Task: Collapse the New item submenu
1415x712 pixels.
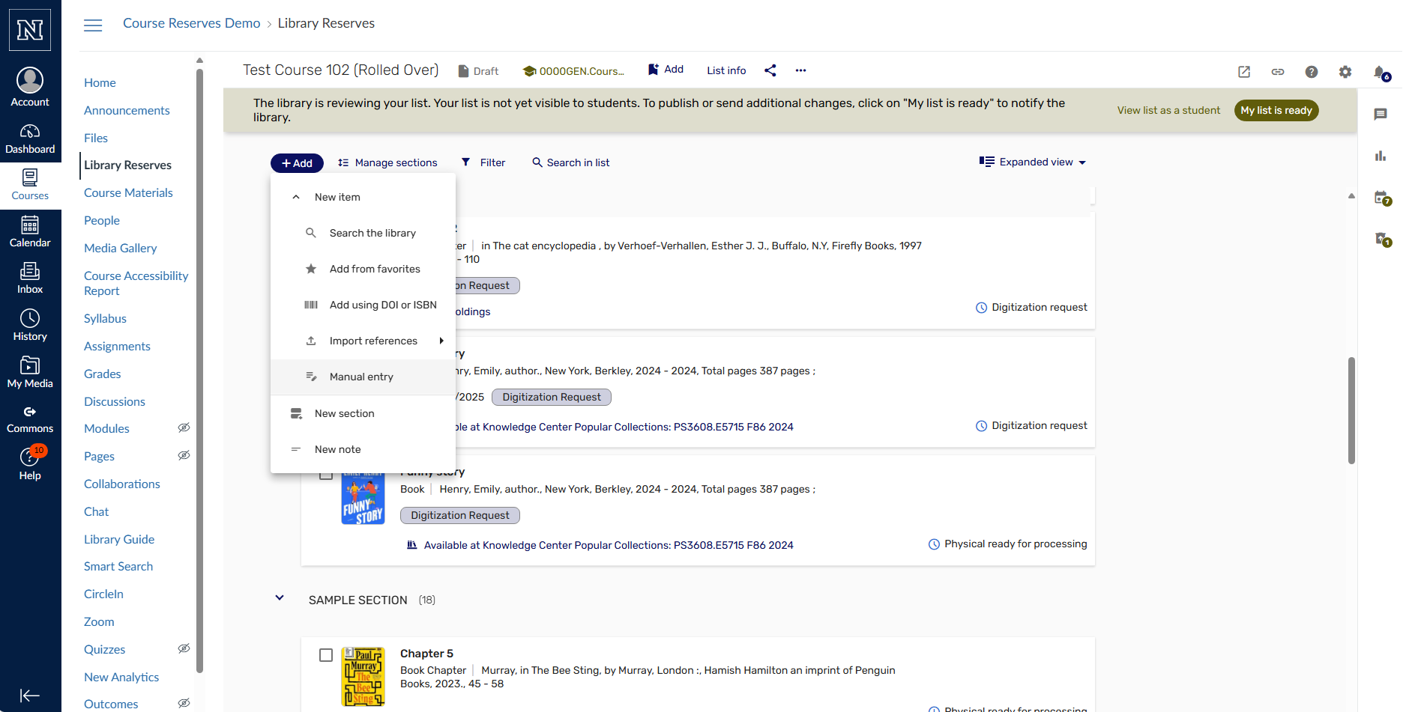Action: 296,198
